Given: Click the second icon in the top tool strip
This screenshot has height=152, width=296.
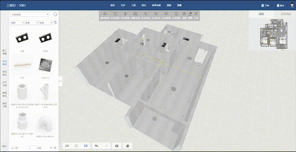Looking at the screenshot, I should coord(115,14).
